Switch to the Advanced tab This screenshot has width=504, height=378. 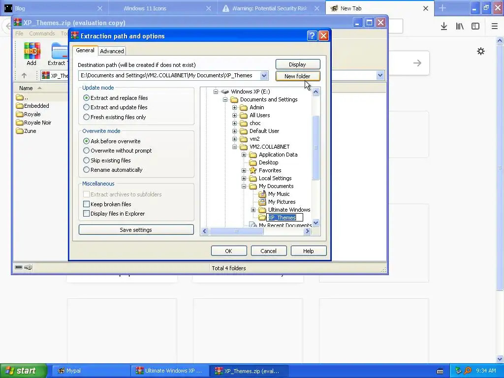click(112, 51)
